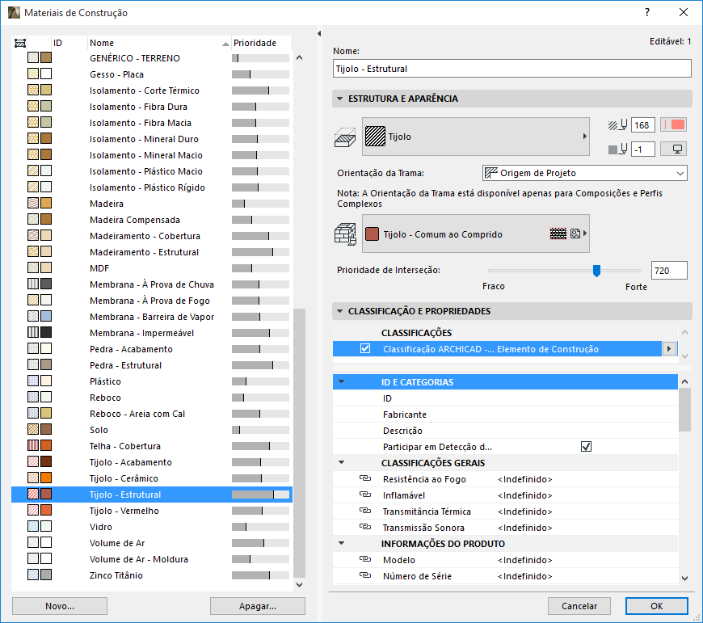Click the texture image icon in surface selector
Viewport: 703px width, 623px height.
(x=575, y=234)
